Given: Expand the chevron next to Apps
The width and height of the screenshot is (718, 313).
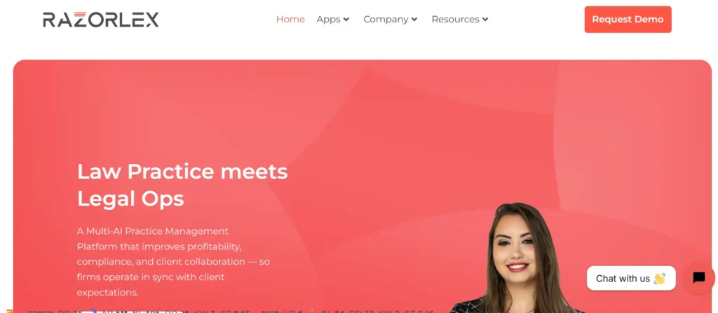Looking at the screenshot, I should coord(346,19).
